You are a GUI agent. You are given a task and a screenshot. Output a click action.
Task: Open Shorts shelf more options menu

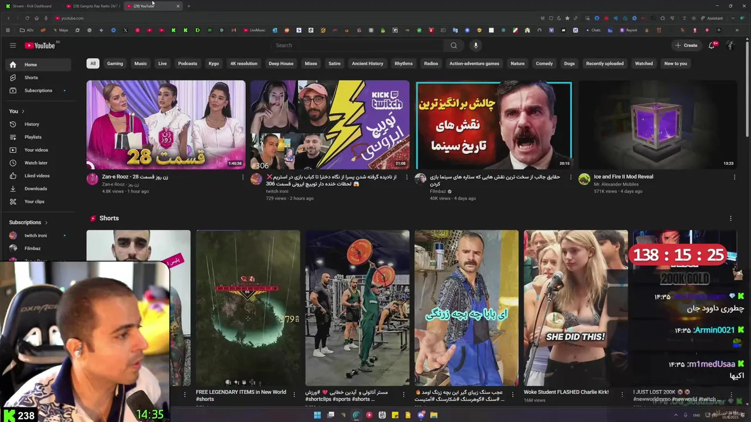[730, 218]
